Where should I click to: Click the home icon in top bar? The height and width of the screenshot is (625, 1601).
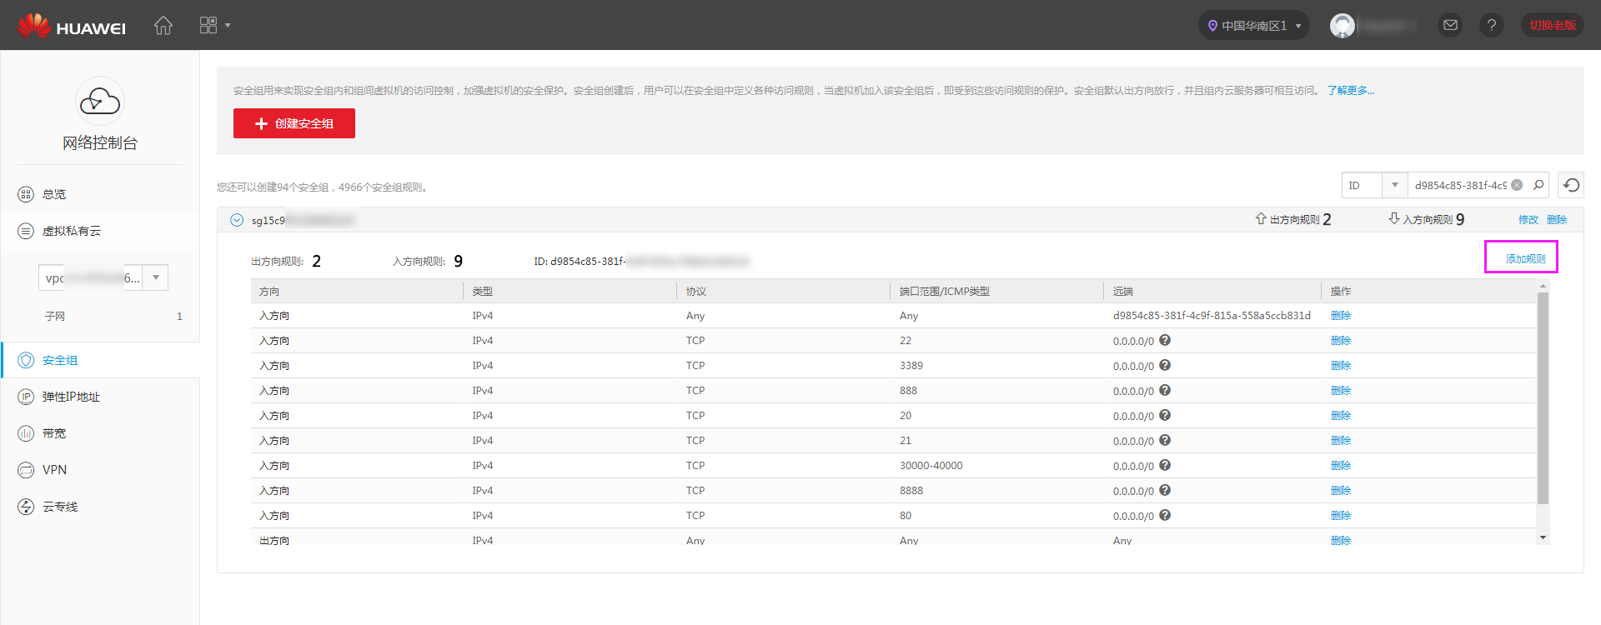pyautogui.click(x=163, y=26)
